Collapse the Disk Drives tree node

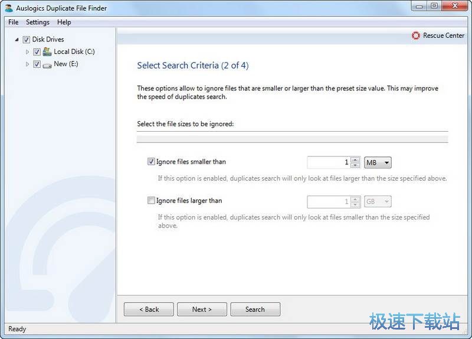click(x=17, y=40)
